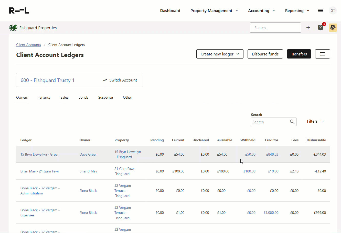The image size is (341, 233).
Task: Open the hamburger menu in the top navigation
Action: pos(320,10)
